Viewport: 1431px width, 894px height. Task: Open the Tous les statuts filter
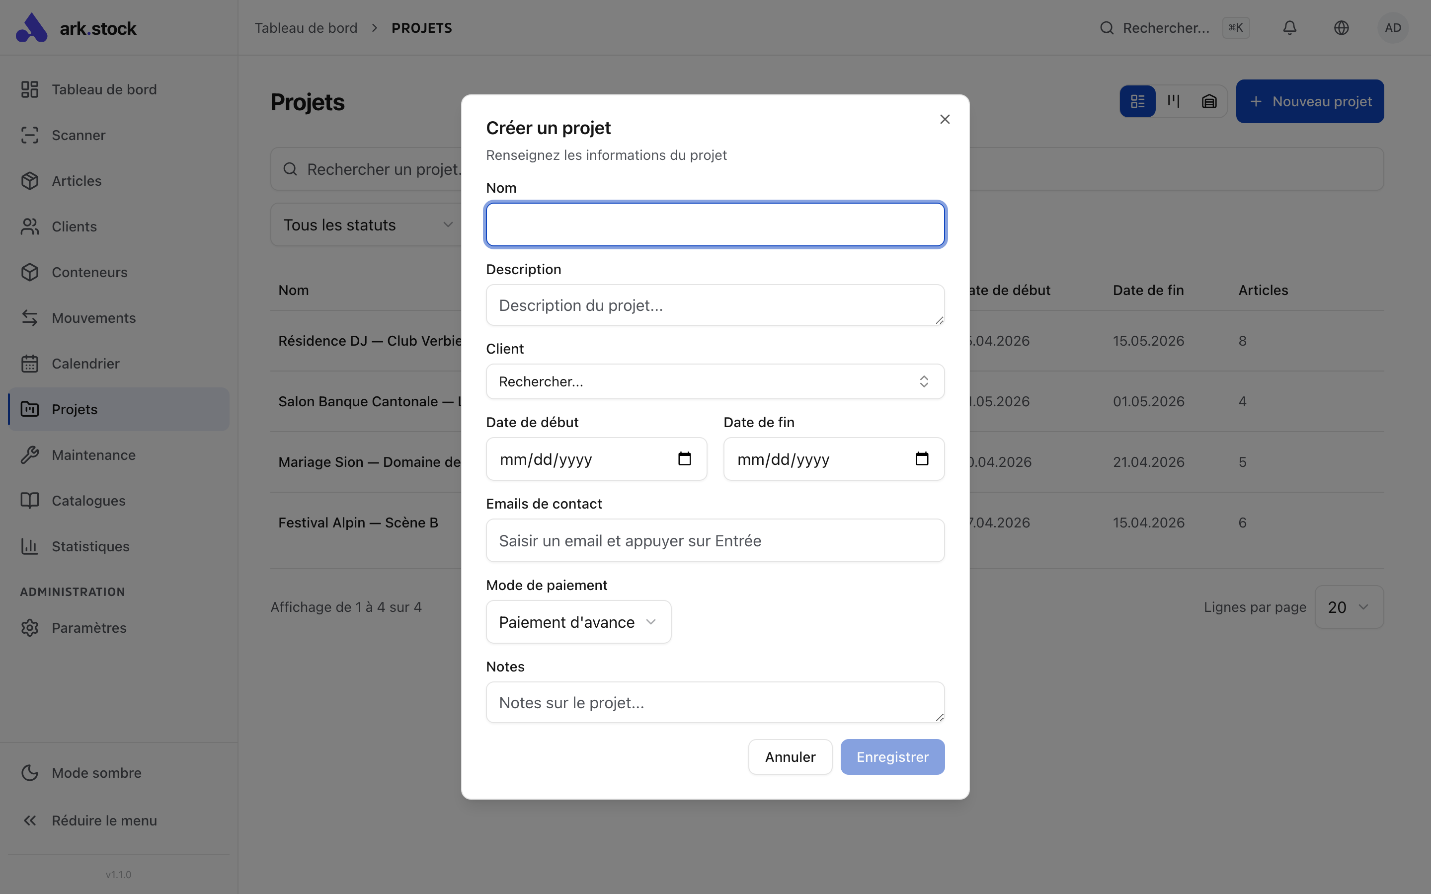click(367, 224)
